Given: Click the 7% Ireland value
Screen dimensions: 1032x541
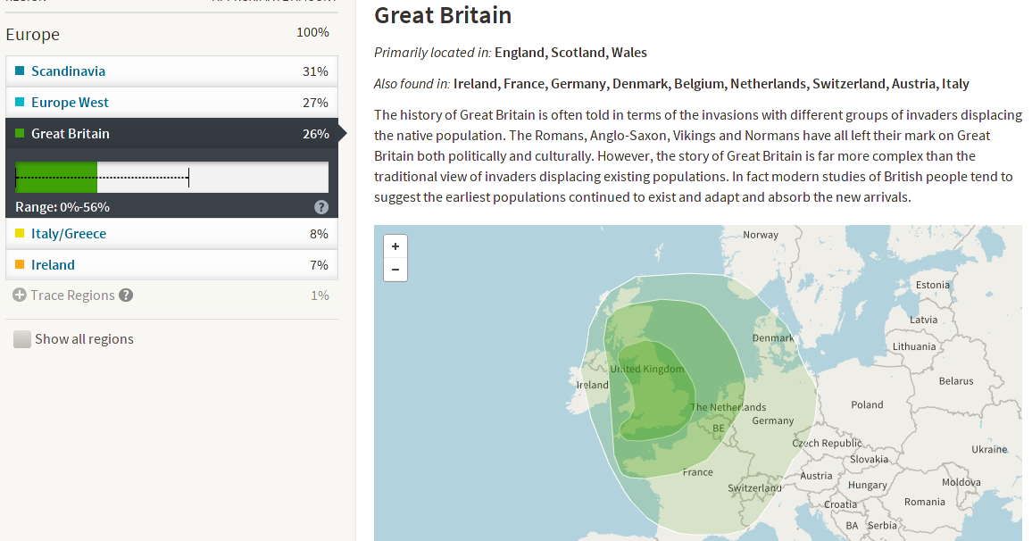Looking at the screenshot, I should pos(320,264).
